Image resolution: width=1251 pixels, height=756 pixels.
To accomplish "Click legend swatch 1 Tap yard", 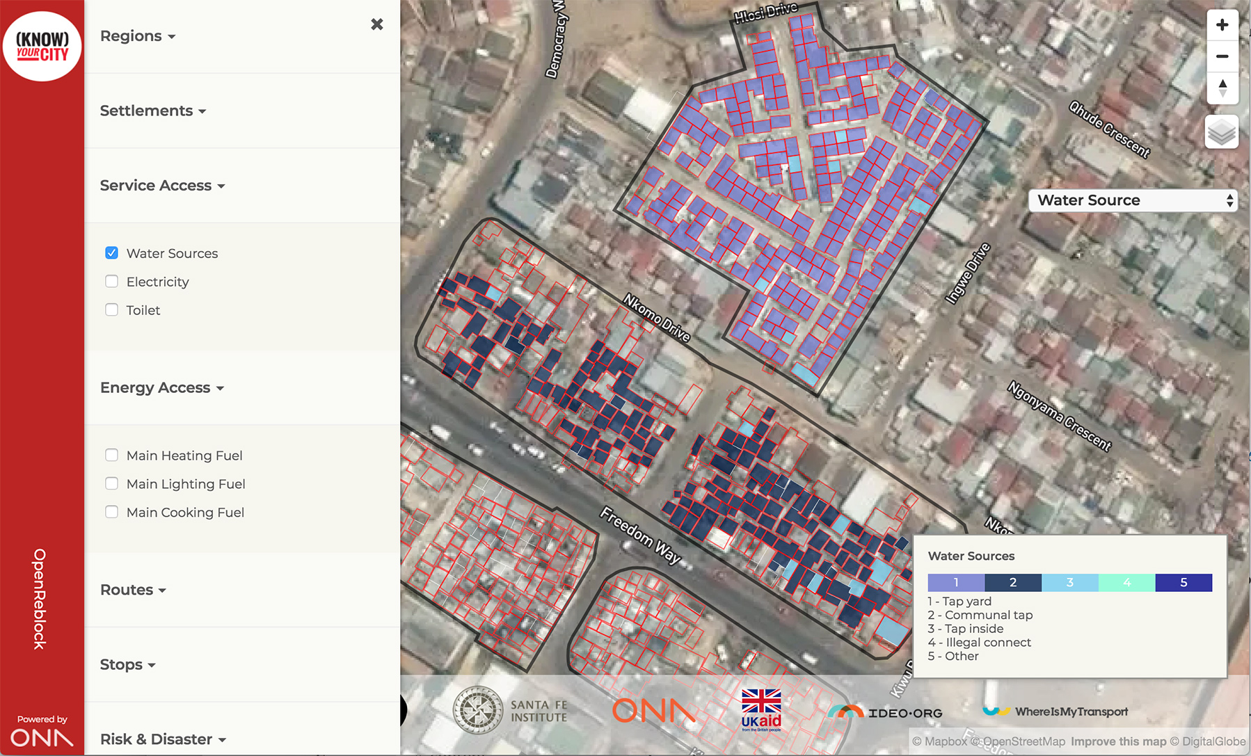I will (x=956, y=583).
